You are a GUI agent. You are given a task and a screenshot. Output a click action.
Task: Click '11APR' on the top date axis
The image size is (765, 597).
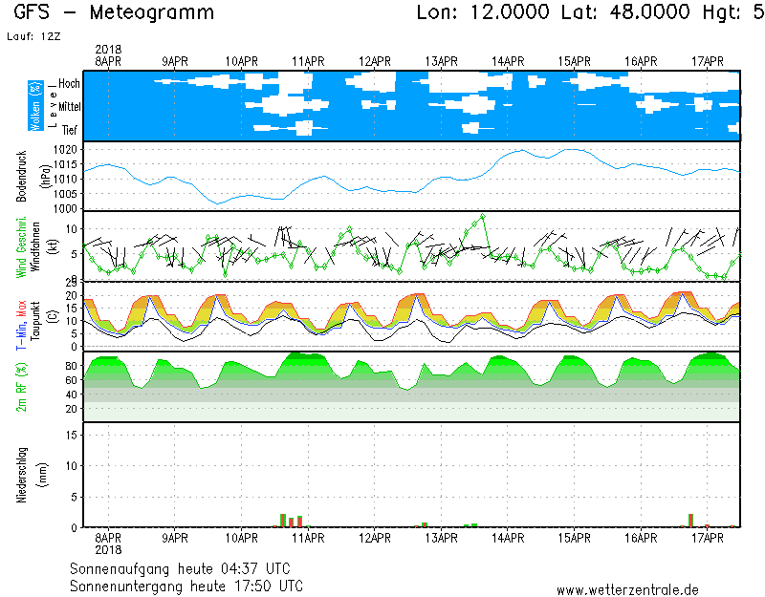click(x=308, y=62)
